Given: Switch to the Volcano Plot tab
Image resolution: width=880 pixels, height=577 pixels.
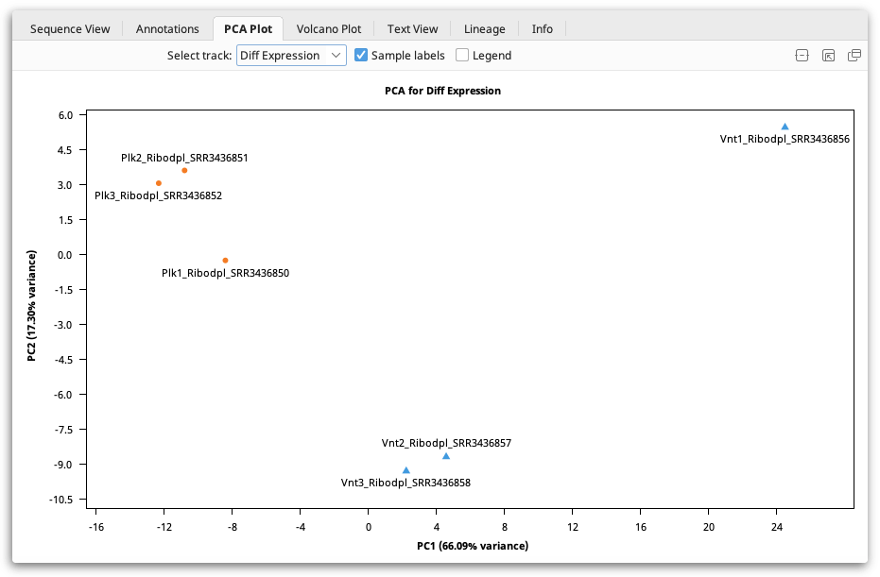Looking at the screenshot, I should coord(329,29).
